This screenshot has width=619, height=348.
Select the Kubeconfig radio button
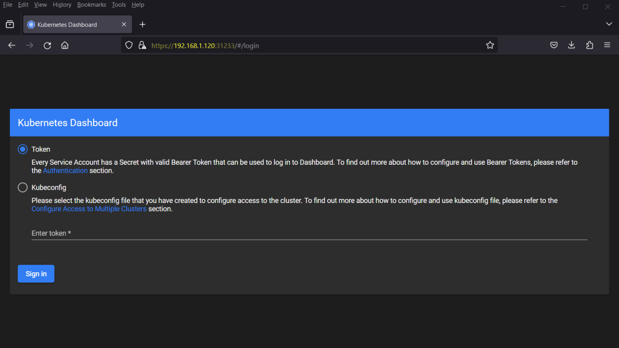tap(23, 188)
